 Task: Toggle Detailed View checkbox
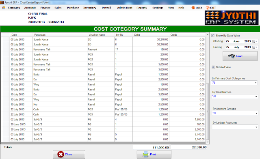213,67
